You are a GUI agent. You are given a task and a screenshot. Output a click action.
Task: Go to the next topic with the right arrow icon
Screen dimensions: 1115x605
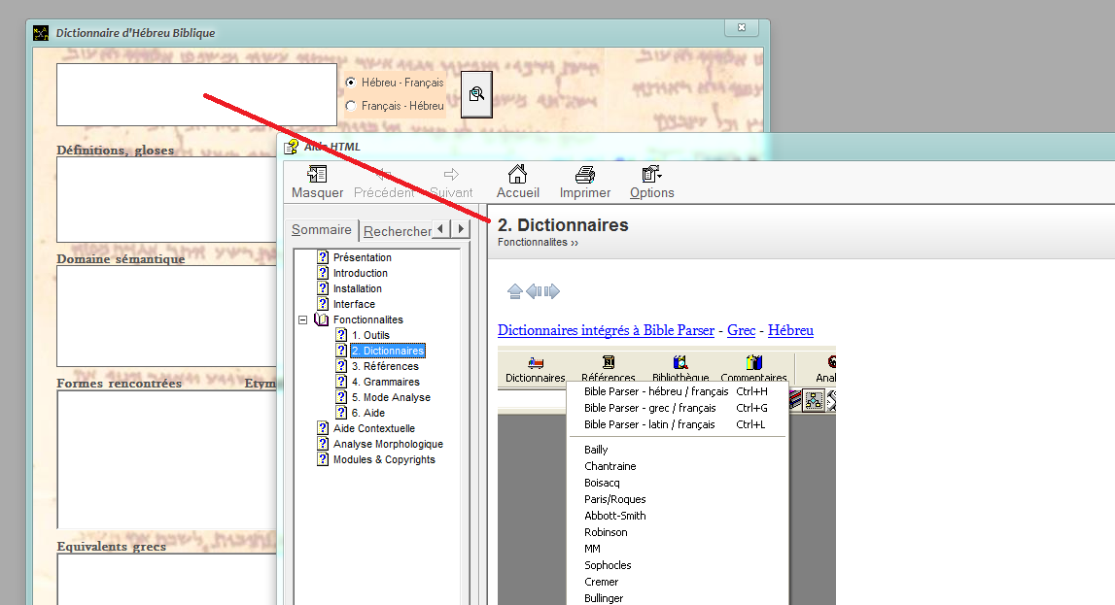[552, 291]
